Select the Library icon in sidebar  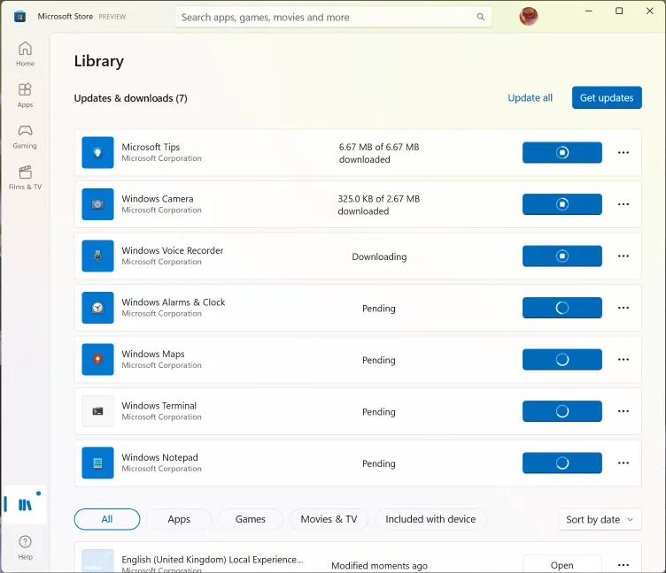coord(25,505)
